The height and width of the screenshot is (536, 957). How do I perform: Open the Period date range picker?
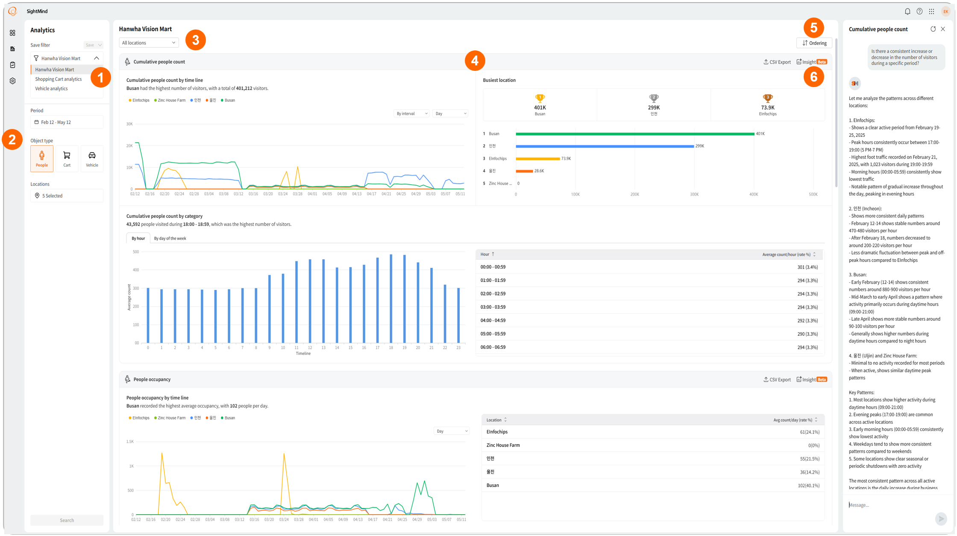click(x=67, y=122)
